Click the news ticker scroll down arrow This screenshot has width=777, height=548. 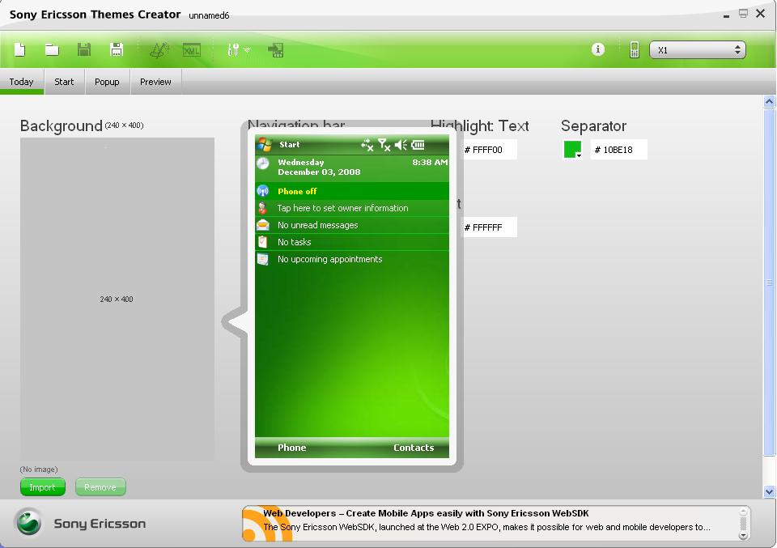[743, 535]
